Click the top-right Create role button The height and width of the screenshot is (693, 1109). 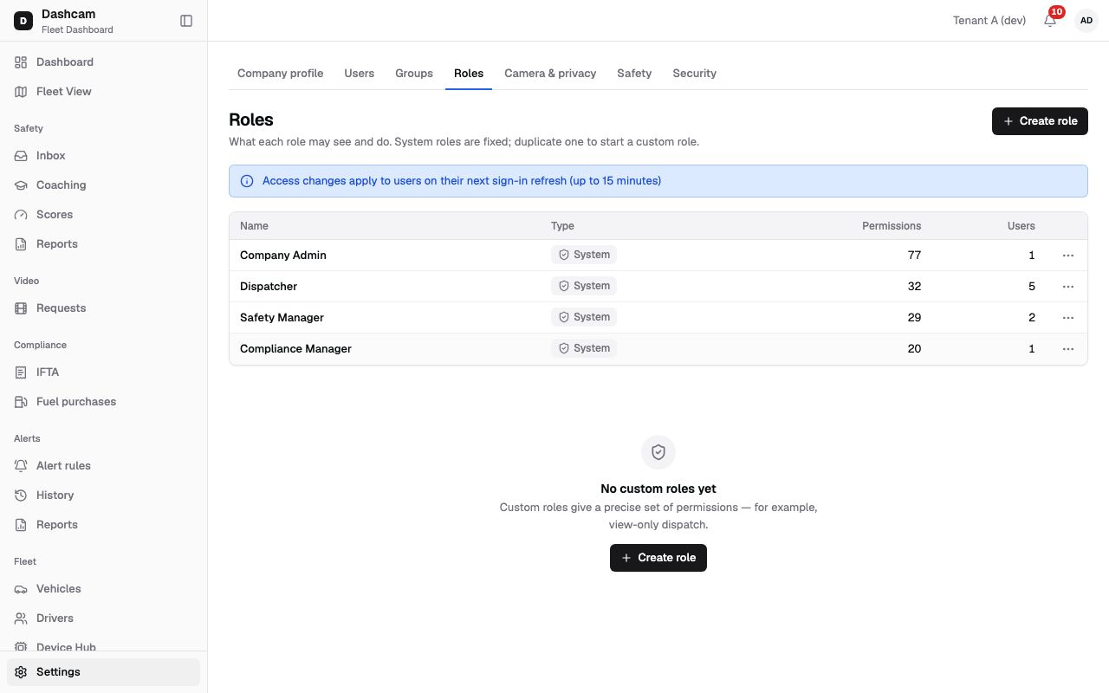[1040, 121]
